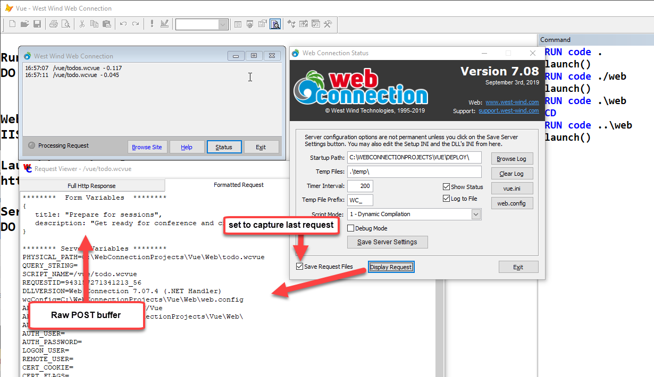Click Exit in West Wind Web Connection window
Image resolution: width=654 pixels, height=377 pixels.
(261, 147)
